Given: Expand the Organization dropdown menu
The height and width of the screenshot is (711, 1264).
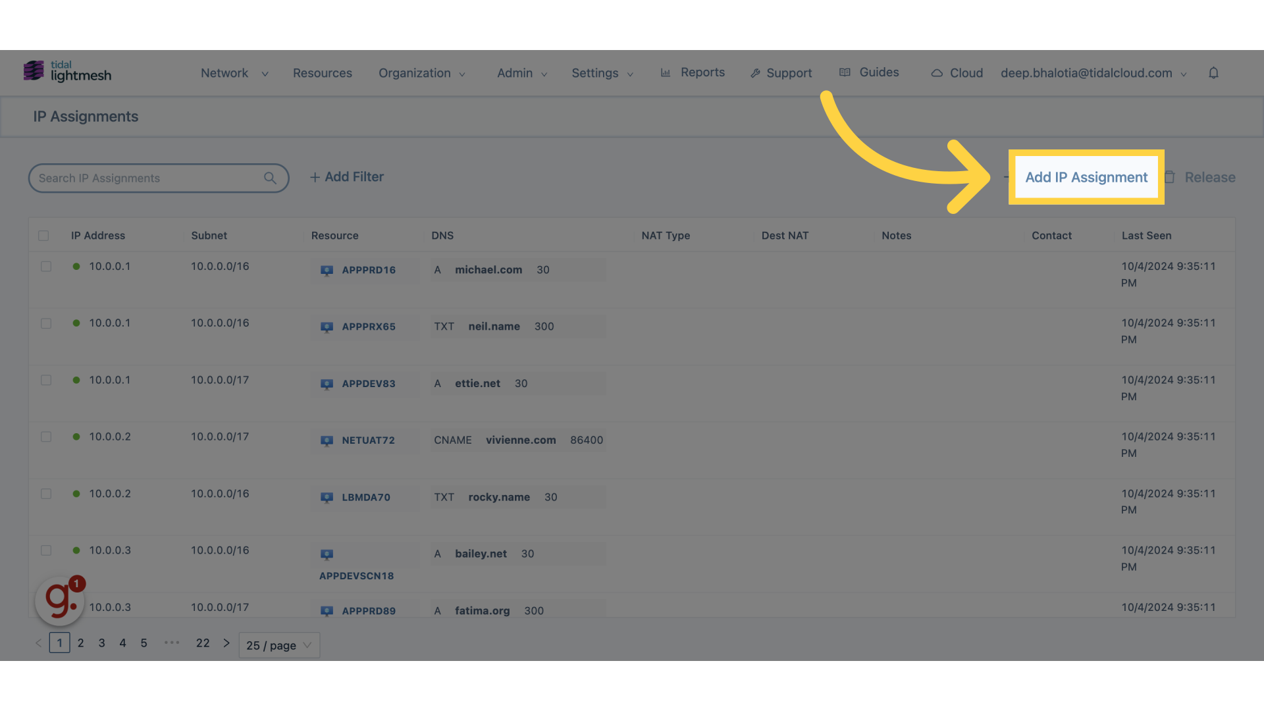Looking at the screenshot, I should click(421, 72).
